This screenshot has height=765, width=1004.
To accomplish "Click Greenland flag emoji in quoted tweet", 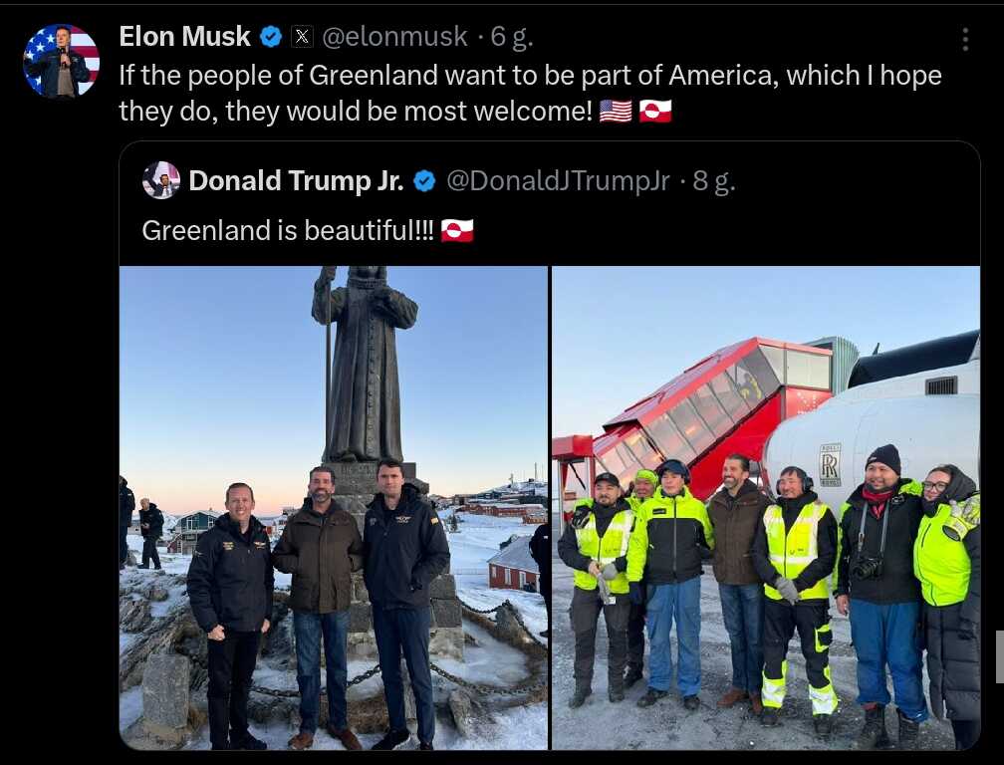I will [x=457, y=230].
